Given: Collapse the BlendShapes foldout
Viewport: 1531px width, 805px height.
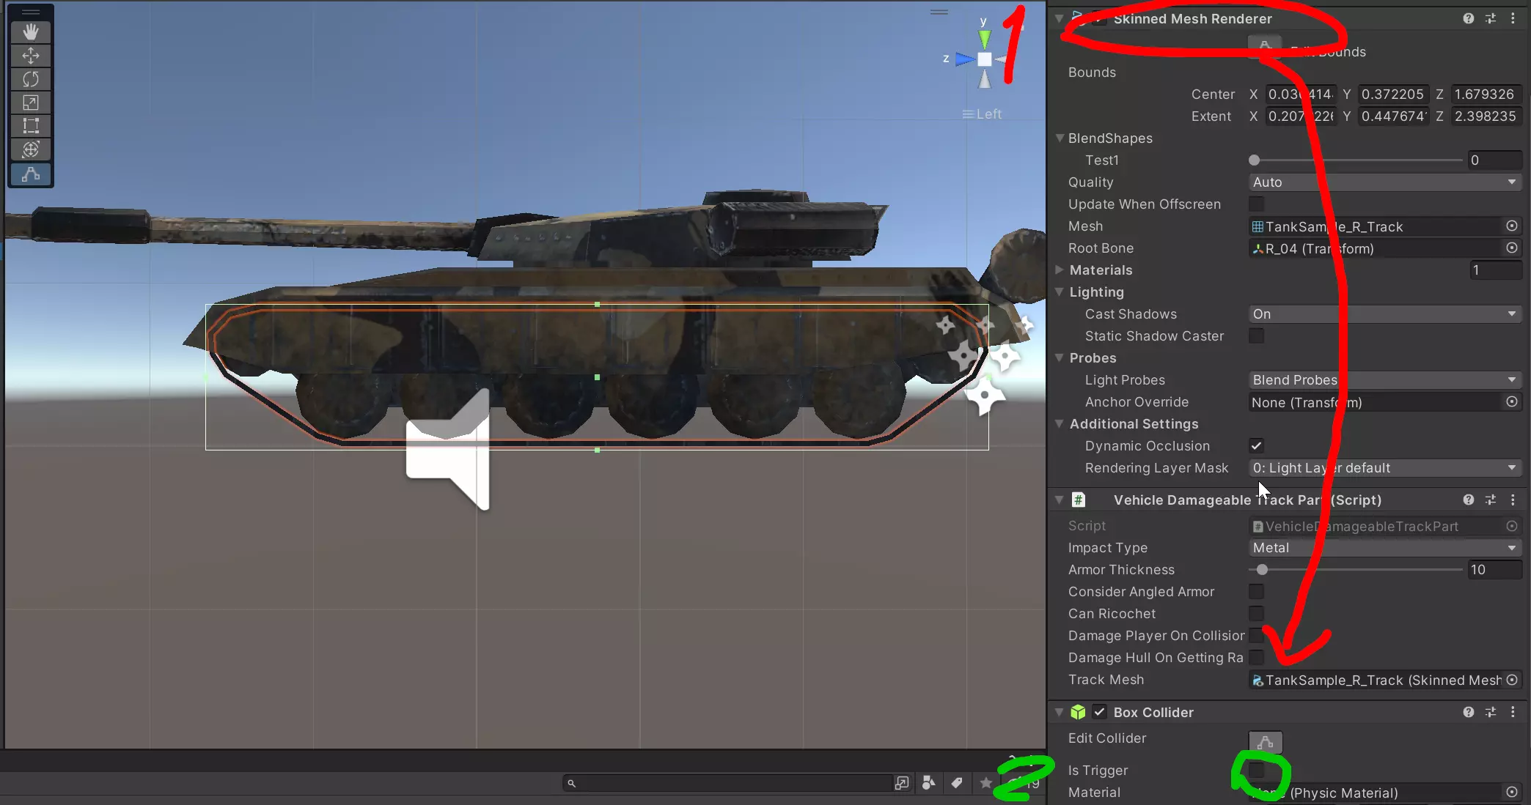Looking at the screenshot, I should point(1060,138).
